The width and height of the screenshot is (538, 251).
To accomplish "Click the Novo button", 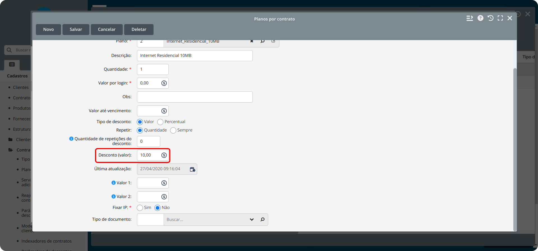I will click(48, 29).
